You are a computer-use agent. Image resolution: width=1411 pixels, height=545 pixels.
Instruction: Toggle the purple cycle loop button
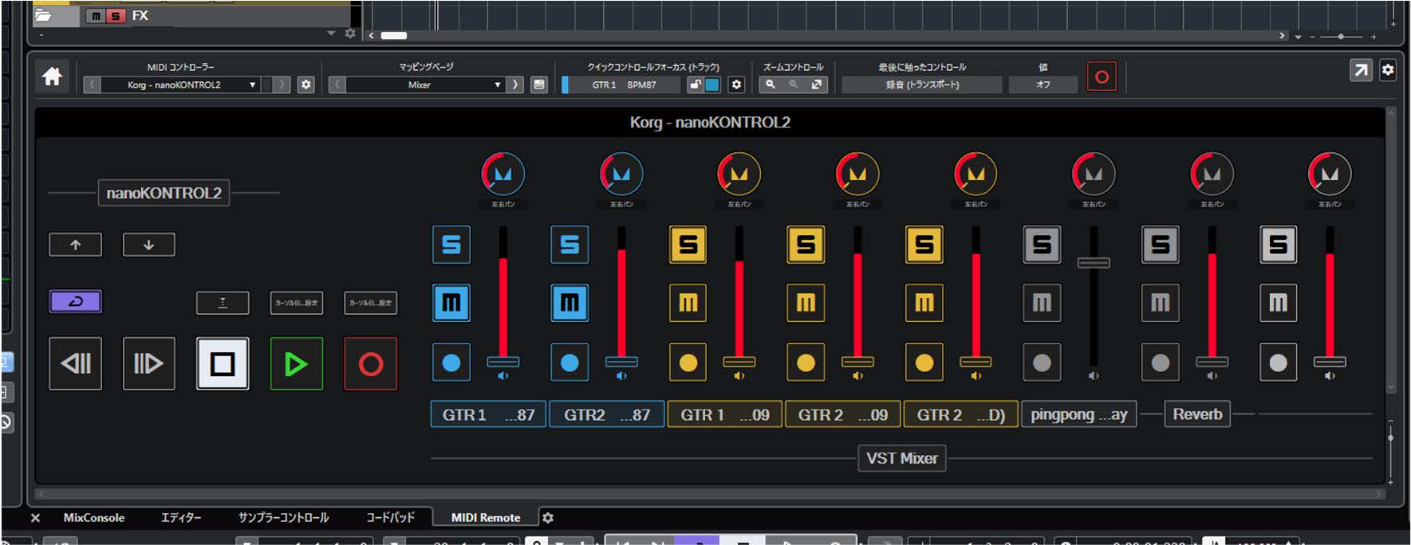pyautogui.click(x=76, y=302)
